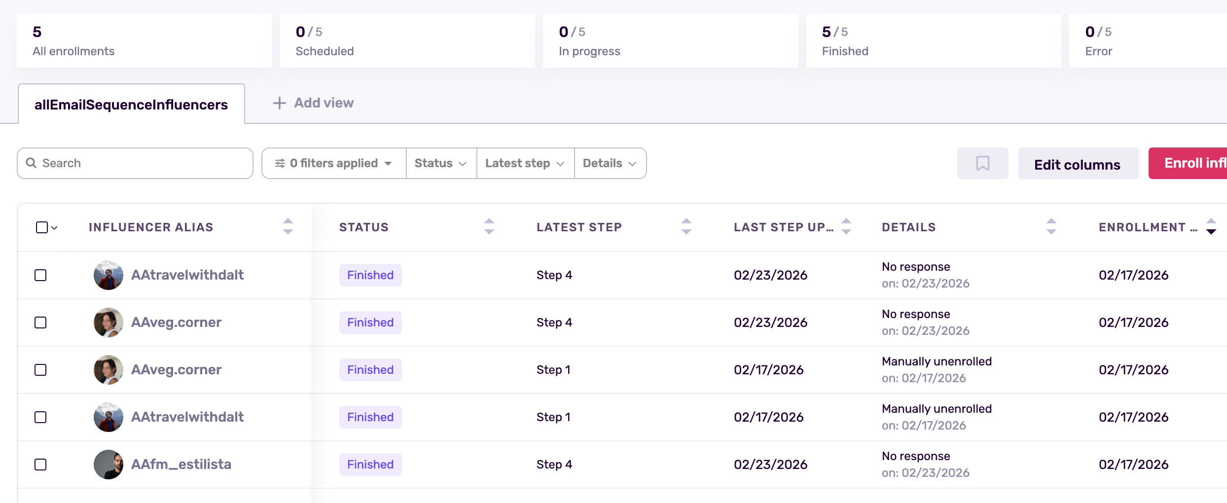Image resolution: width=1227 pixels, height=503 pixels.
Task: Check the checkbox for the AAfm_estilista row
Action: [40, 464]
